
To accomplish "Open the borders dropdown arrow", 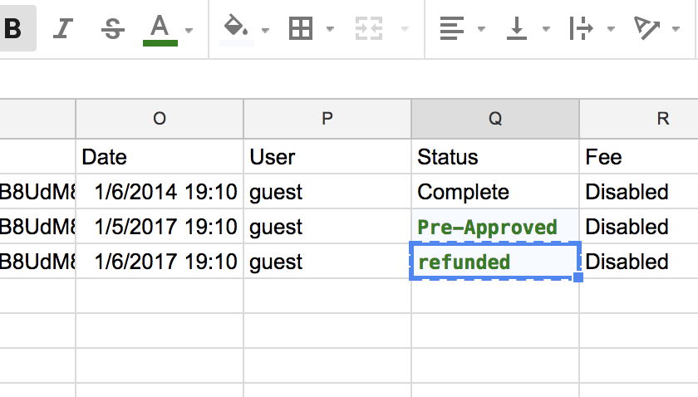I will coord(330,29).
